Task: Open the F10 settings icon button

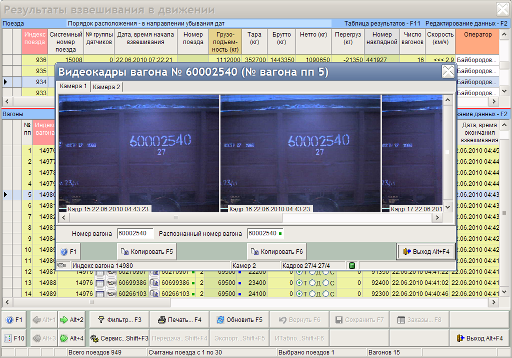Action: coord(14,338)
